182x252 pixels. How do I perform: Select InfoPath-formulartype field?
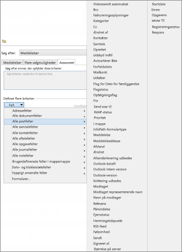pos(110,129)
